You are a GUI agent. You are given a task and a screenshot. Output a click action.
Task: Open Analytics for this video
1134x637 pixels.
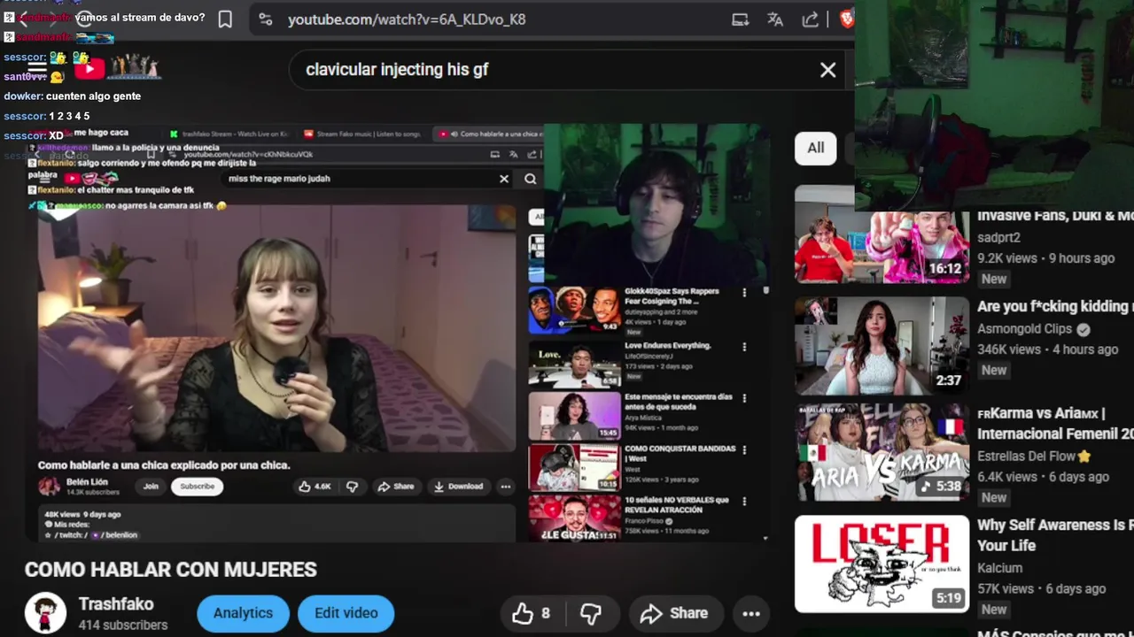tap(243, 613)
